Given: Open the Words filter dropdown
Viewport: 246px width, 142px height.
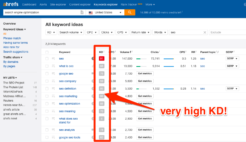Looking at the screenshot, I should [x=160, y=32].
